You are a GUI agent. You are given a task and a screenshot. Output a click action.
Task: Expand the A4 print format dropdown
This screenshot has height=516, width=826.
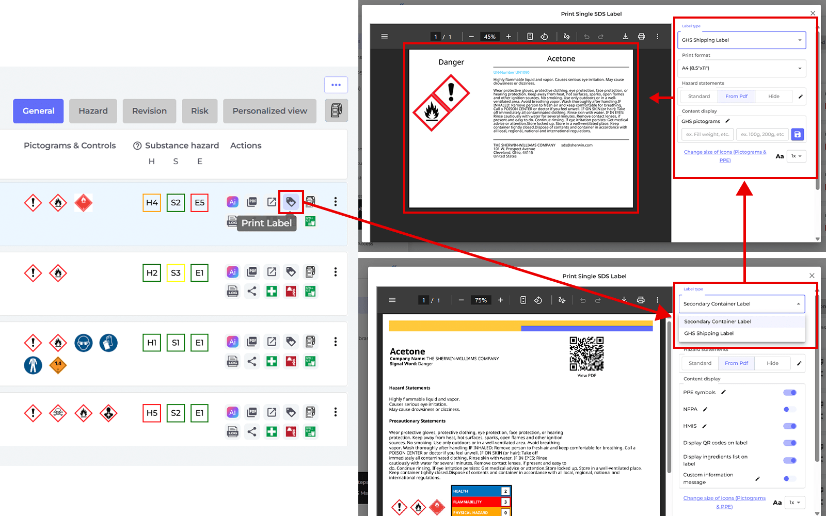(x=741, y=68)
